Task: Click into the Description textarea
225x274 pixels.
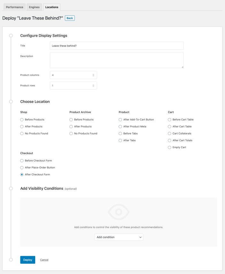Action: pos(117,60)
